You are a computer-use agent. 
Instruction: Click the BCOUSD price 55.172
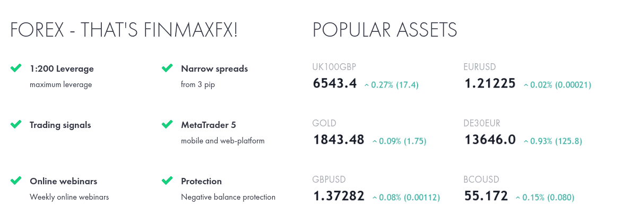[486, 196]
